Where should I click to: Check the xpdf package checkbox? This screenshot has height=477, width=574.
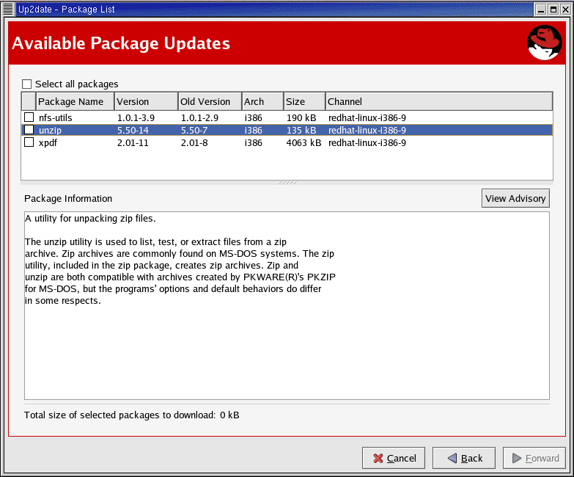(x=29, y=142)
